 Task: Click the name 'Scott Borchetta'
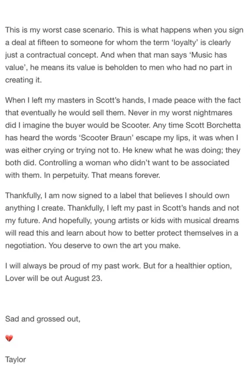[x=213, y=125]
